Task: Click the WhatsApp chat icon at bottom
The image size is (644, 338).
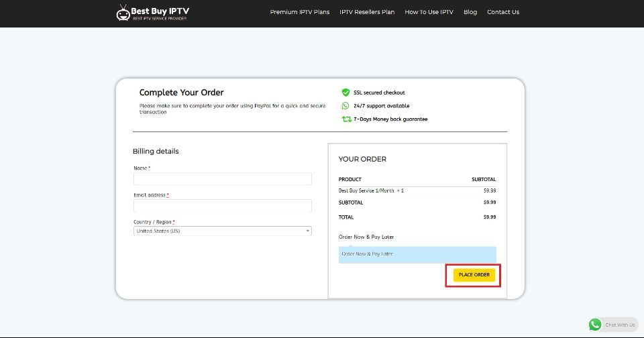Action: pos(595,325)
